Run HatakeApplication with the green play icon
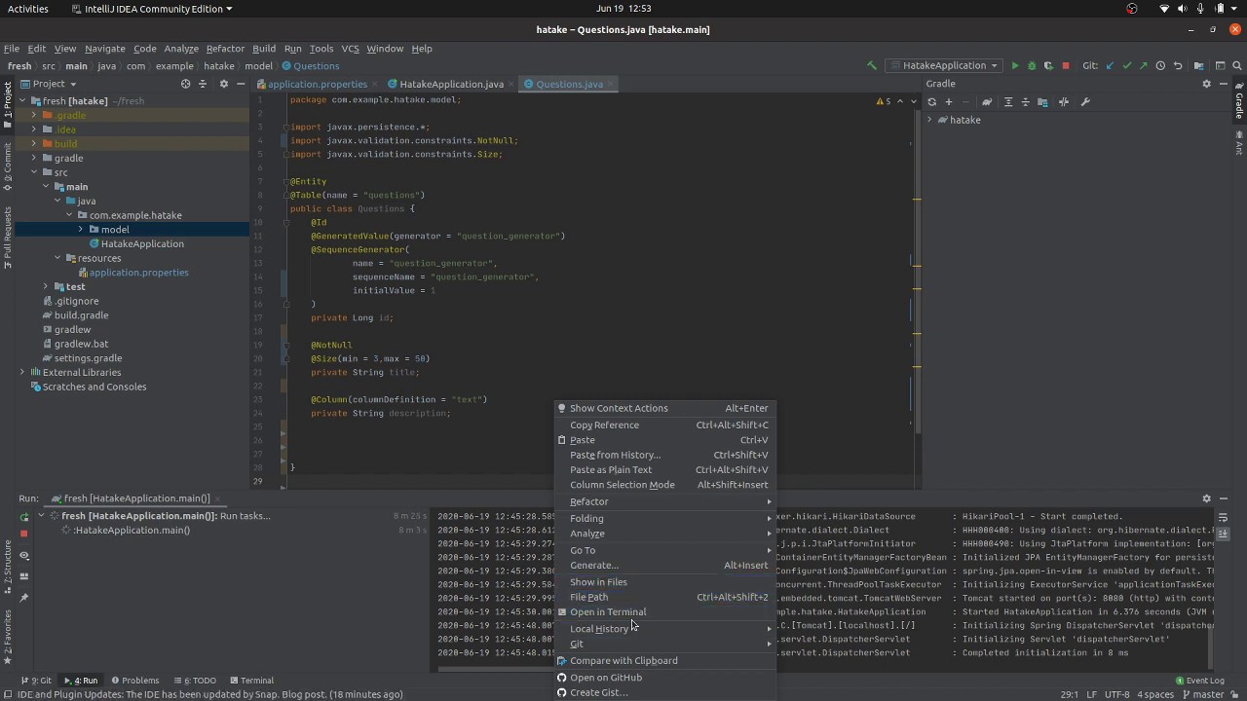Screen dimensions: 1247x701 point(1015,65)
